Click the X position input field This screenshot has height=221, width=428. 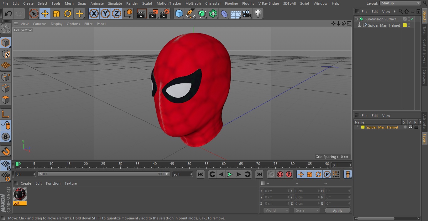[x=277, y=191]
